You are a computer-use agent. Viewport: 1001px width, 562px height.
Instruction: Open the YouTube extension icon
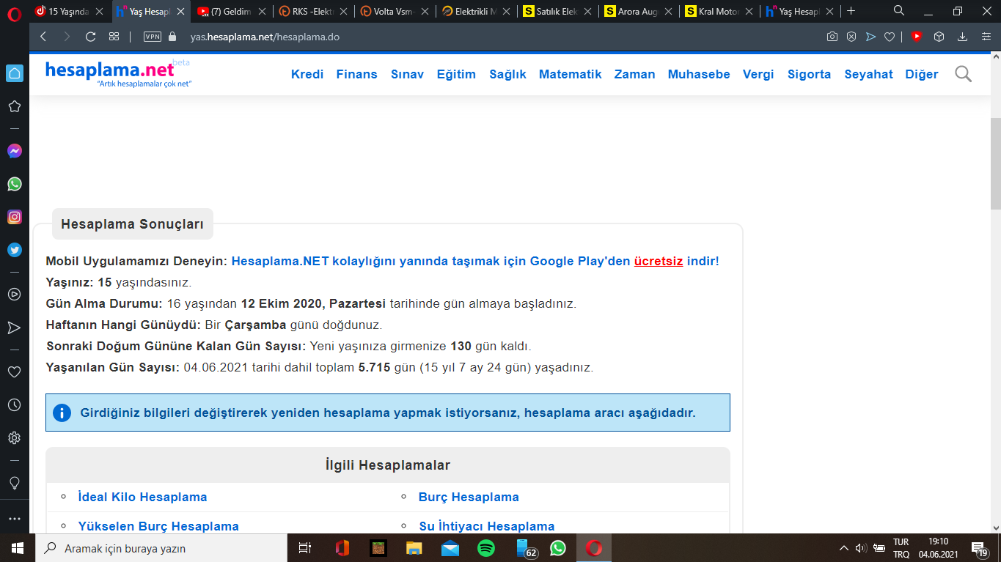(917, 36)
